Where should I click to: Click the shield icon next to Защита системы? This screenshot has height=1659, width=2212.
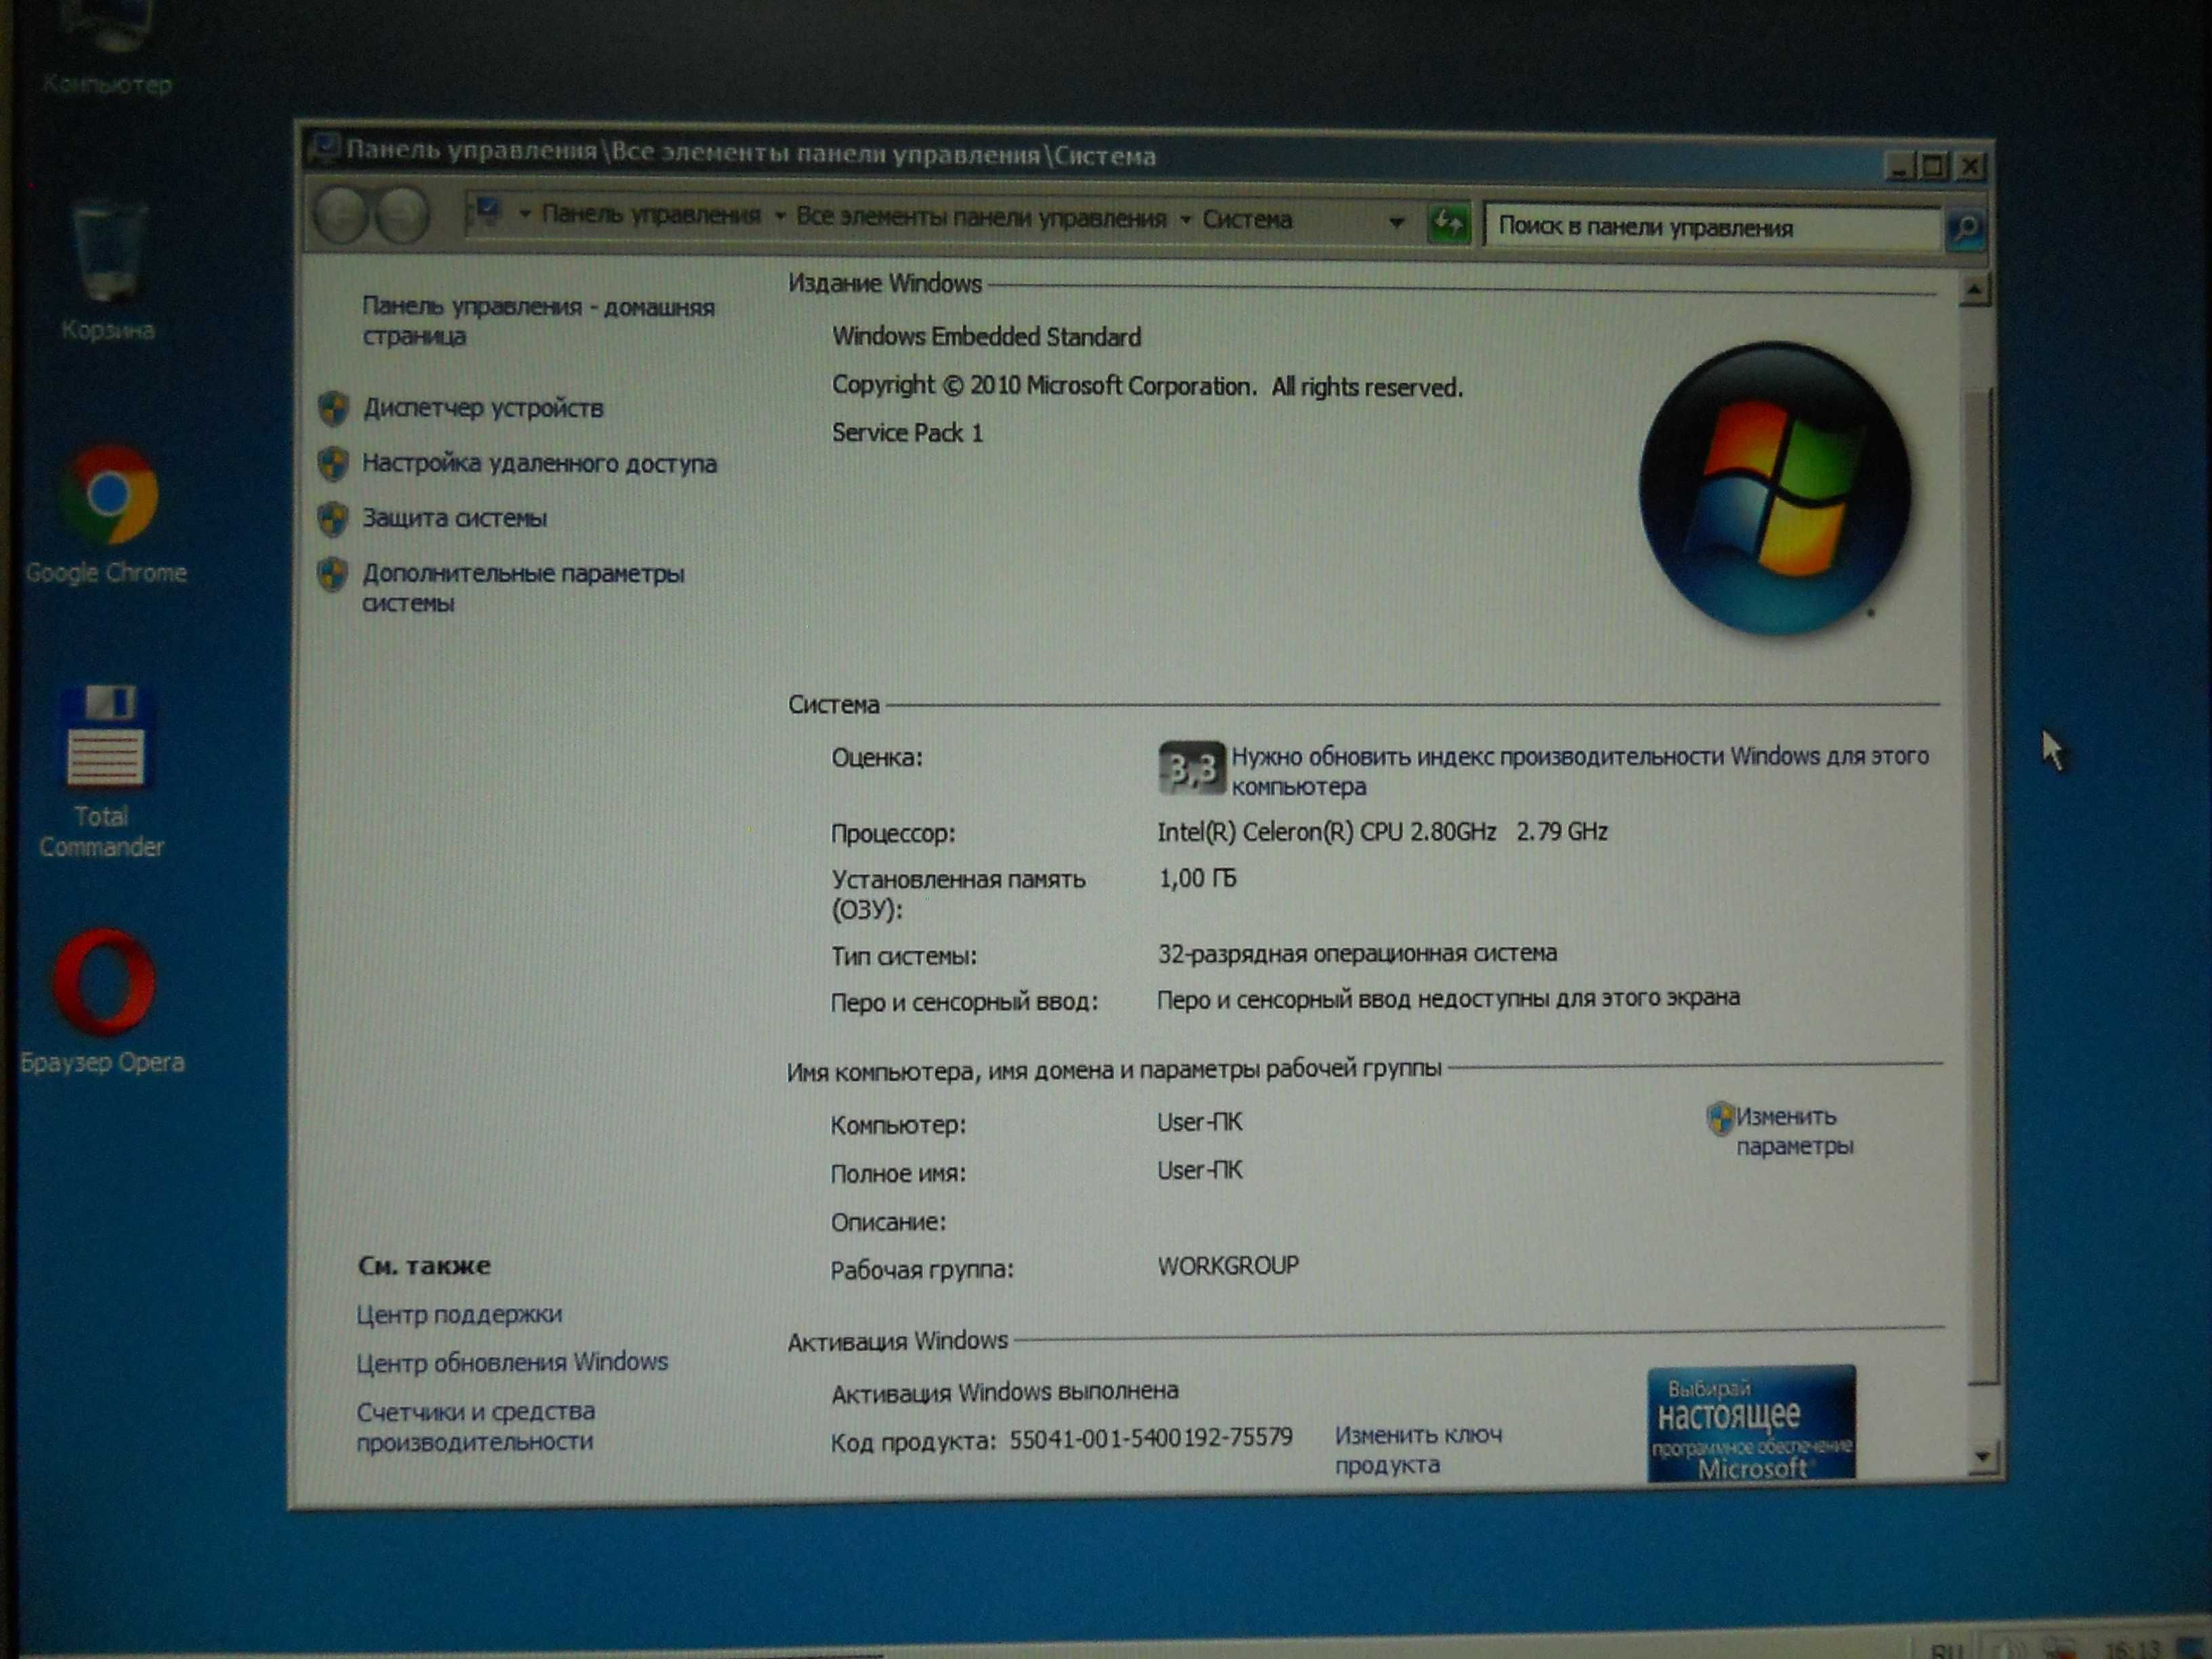pyautogui.click(x=333, y=518)
